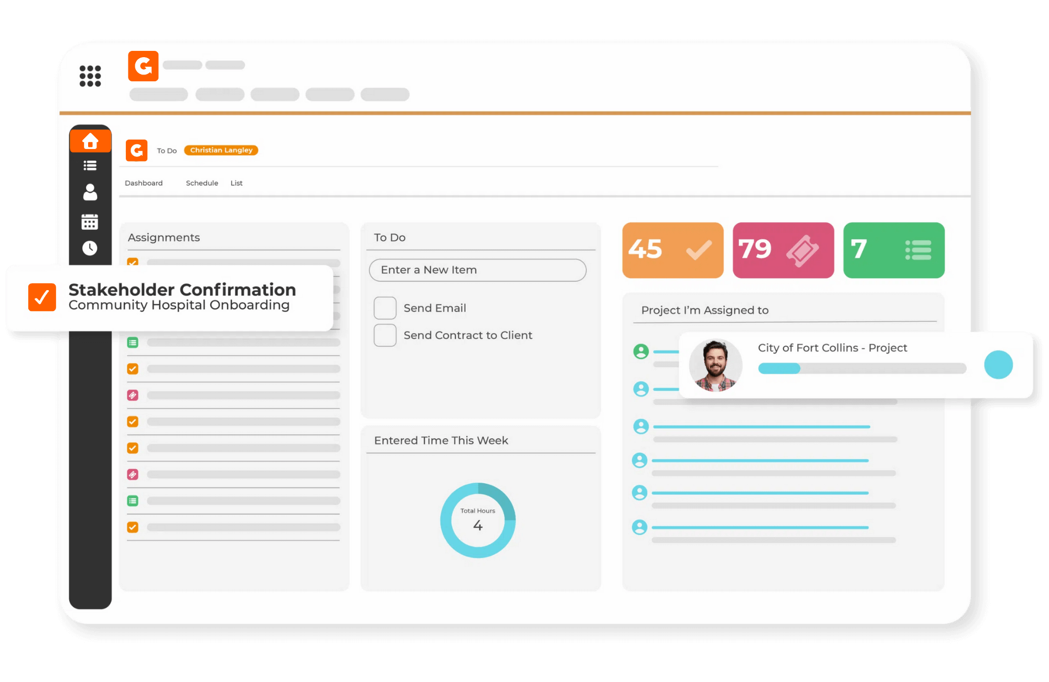Open the nine-dot app launcher grid
1049x682 pixels.
[90, 76]
